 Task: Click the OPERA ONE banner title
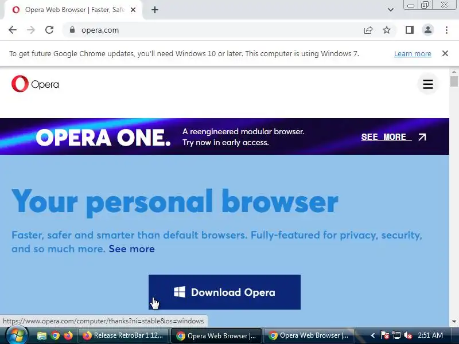click(x=103, y=138)
